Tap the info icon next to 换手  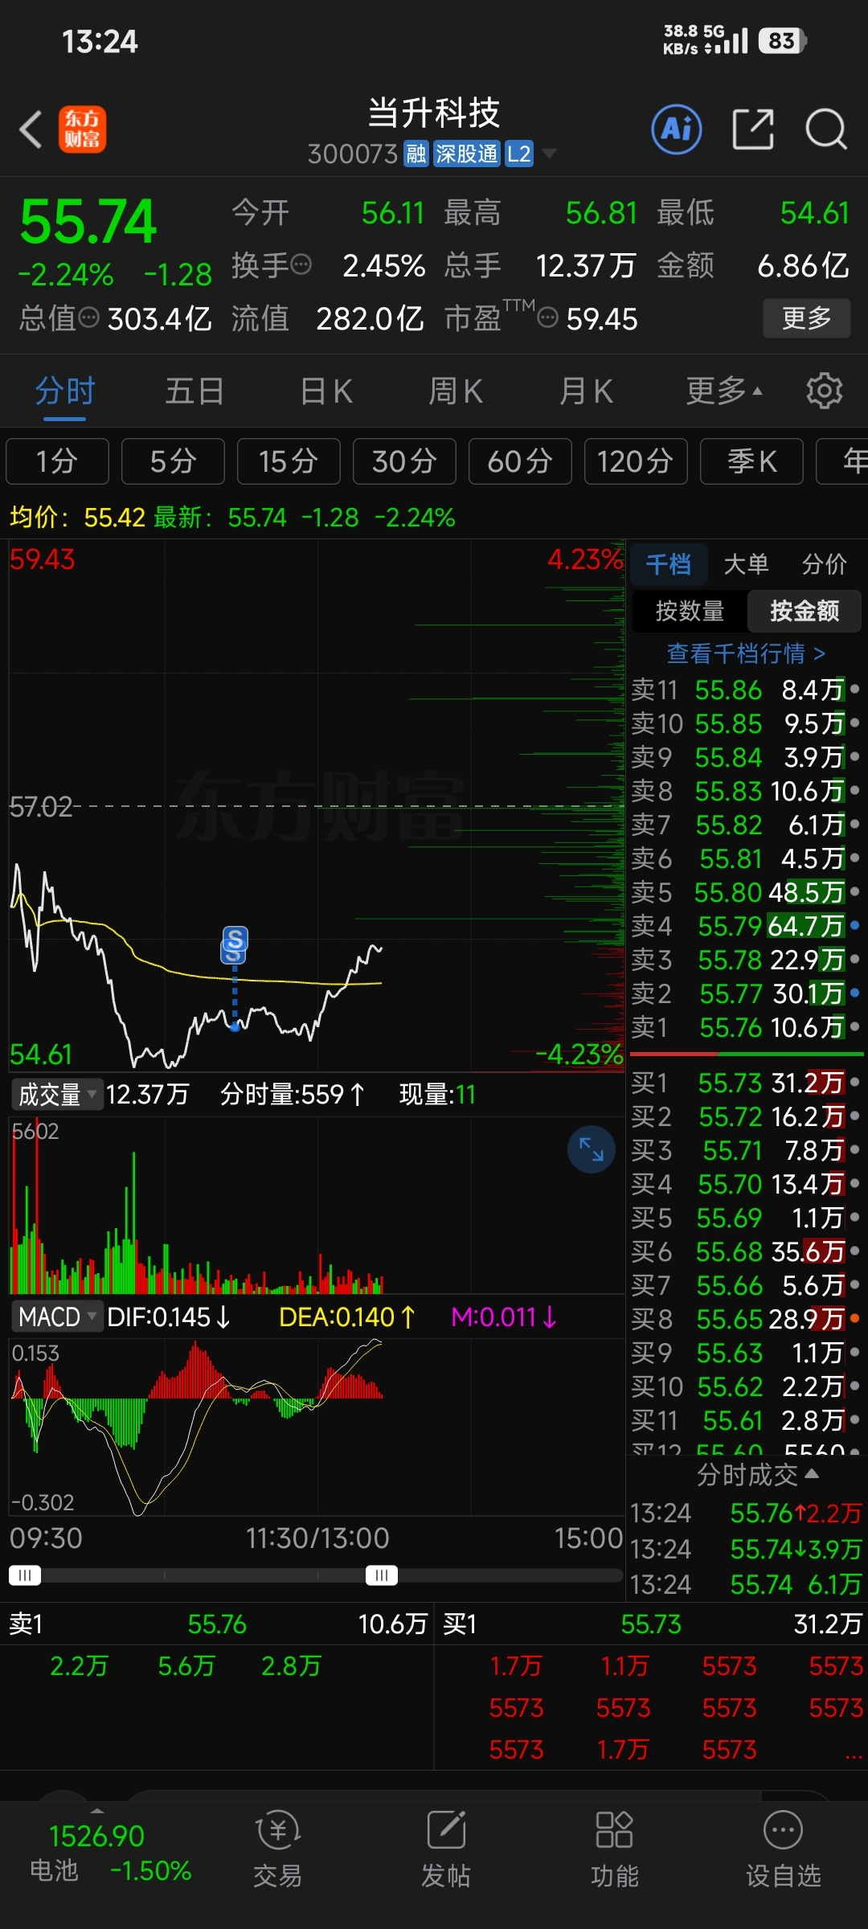pyautogui.click(x=301, y=264)
